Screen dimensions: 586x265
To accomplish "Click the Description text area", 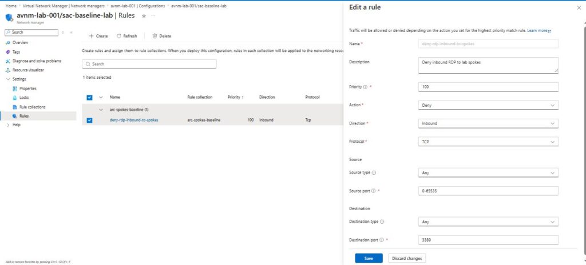I will point(488,65).
